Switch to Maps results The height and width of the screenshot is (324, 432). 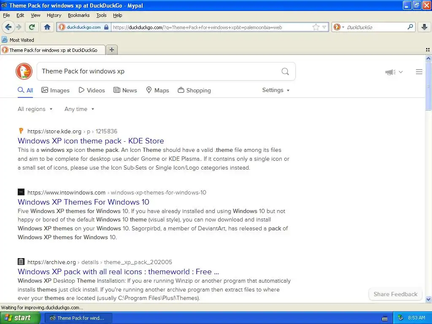pos(158,90)
